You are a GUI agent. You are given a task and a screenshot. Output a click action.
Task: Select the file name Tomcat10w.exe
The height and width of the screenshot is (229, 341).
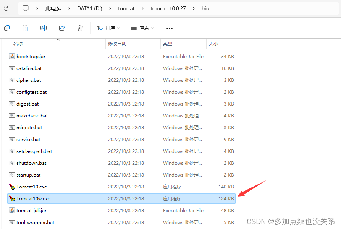coord(34,198)
